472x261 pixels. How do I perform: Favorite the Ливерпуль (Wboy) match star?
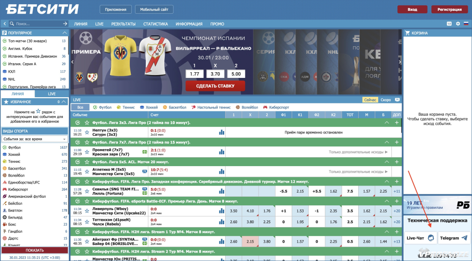click(87, 210)
